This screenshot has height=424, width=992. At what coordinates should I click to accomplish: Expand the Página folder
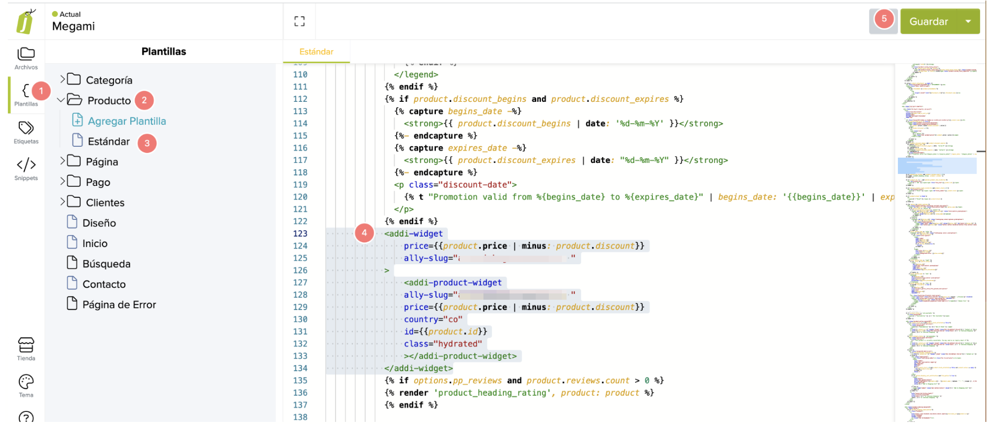coord(63,161)
